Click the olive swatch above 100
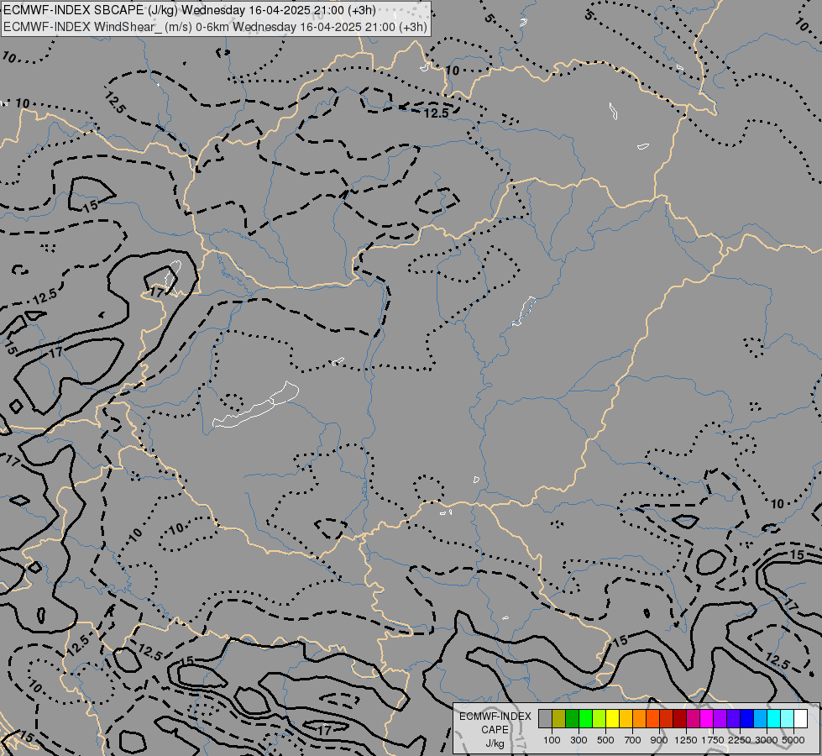Screen dimensions: 822x756 (x=559, y=718)
